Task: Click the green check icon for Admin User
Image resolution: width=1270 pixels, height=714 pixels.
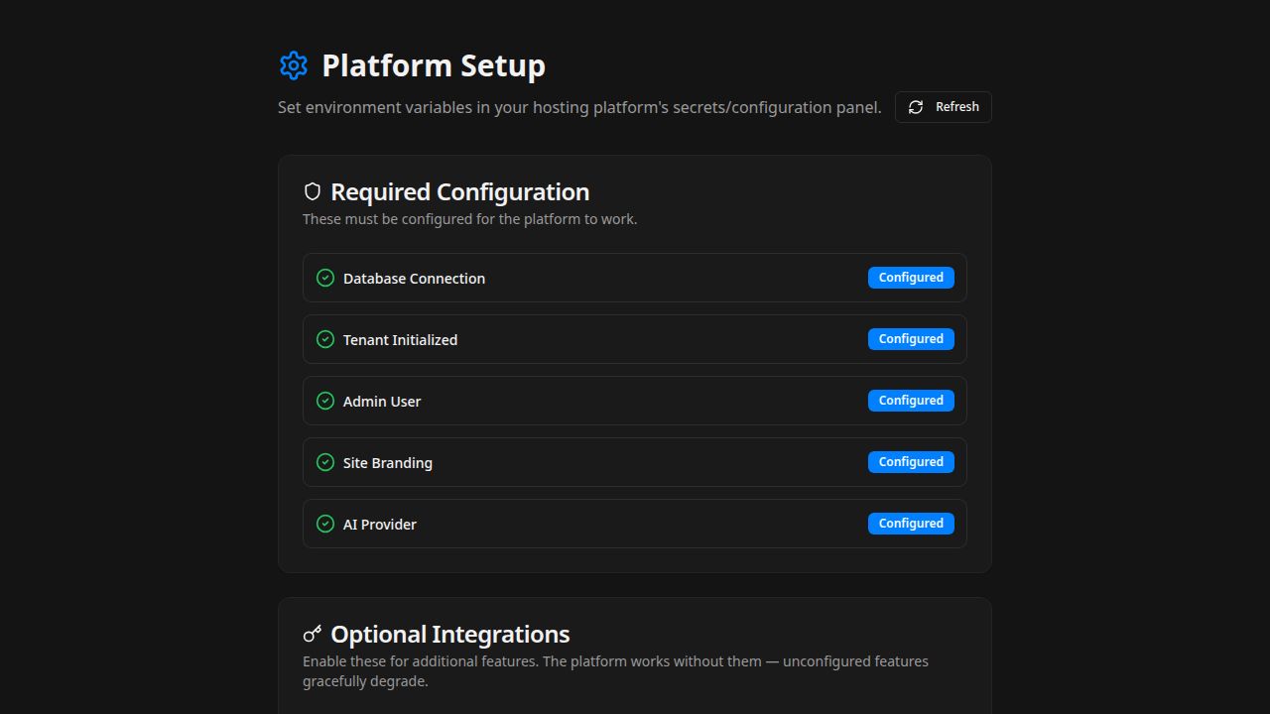Action: coord(325,401)
